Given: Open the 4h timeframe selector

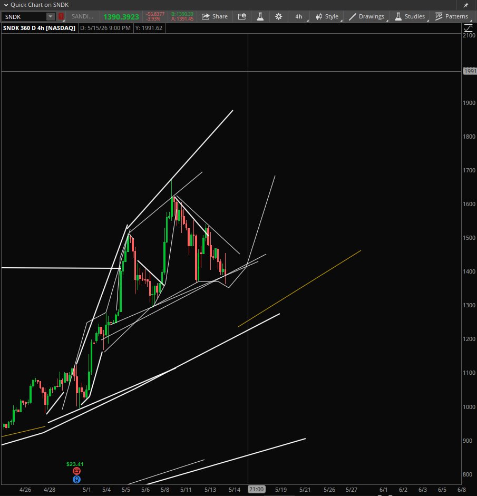Looking at the screenshot, I should 299,16.
